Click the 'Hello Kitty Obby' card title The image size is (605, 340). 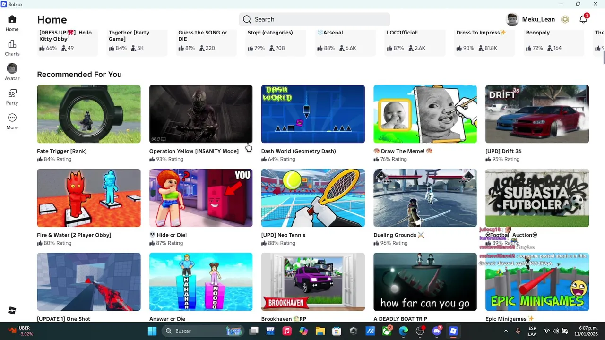[66, 35]
